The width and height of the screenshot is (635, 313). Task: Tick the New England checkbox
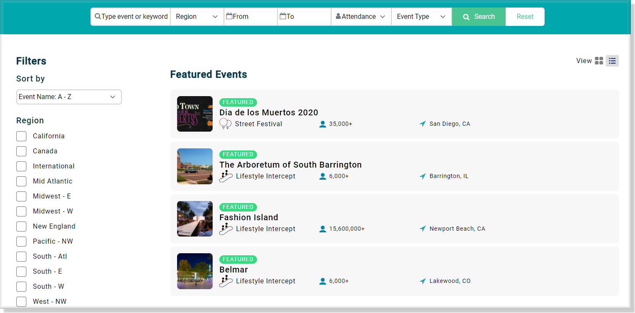tap(21, 226)
